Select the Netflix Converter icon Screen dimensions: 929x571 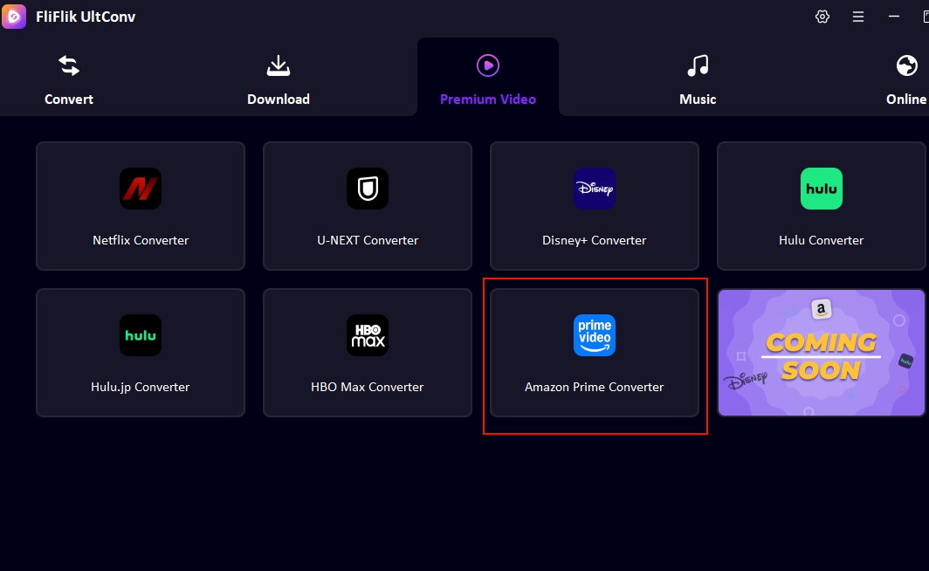pyautogui.click(x=140, y=189)
